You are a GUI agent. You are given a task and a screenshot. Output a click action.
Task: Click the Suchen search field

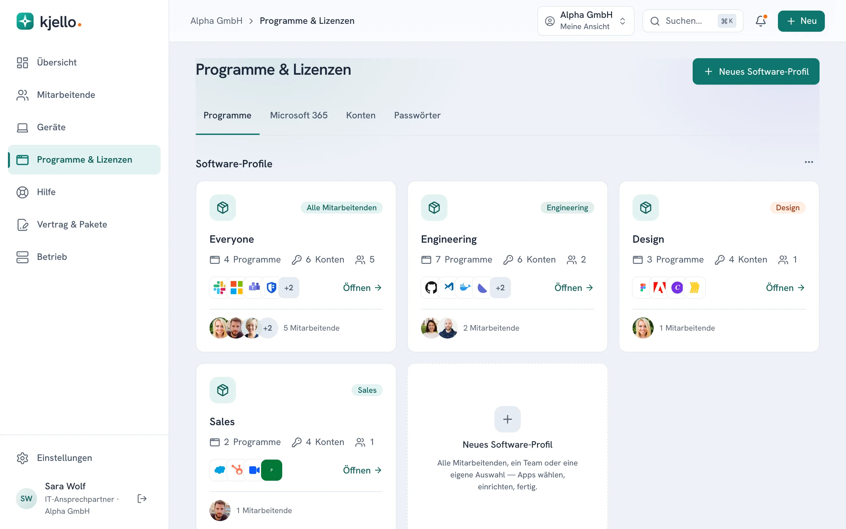693,21
